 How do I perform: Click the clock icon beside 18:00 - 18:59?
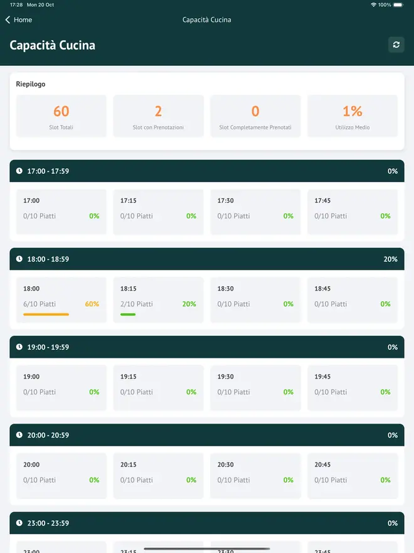point(19,259)
